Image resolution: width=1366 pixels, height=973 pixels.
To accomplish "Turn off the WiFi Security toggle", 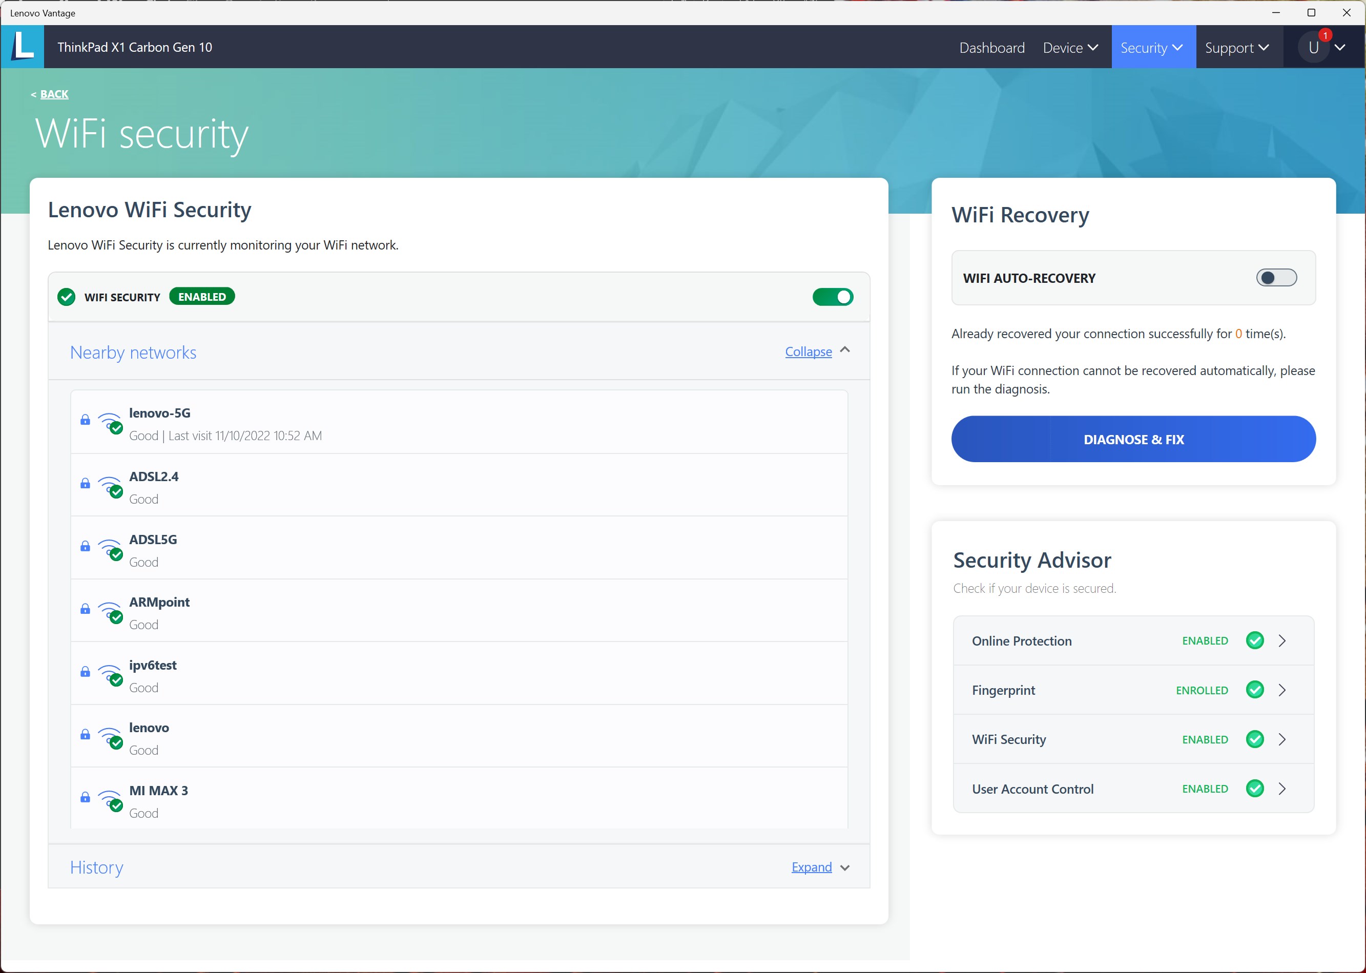I will tap(832, 297).
